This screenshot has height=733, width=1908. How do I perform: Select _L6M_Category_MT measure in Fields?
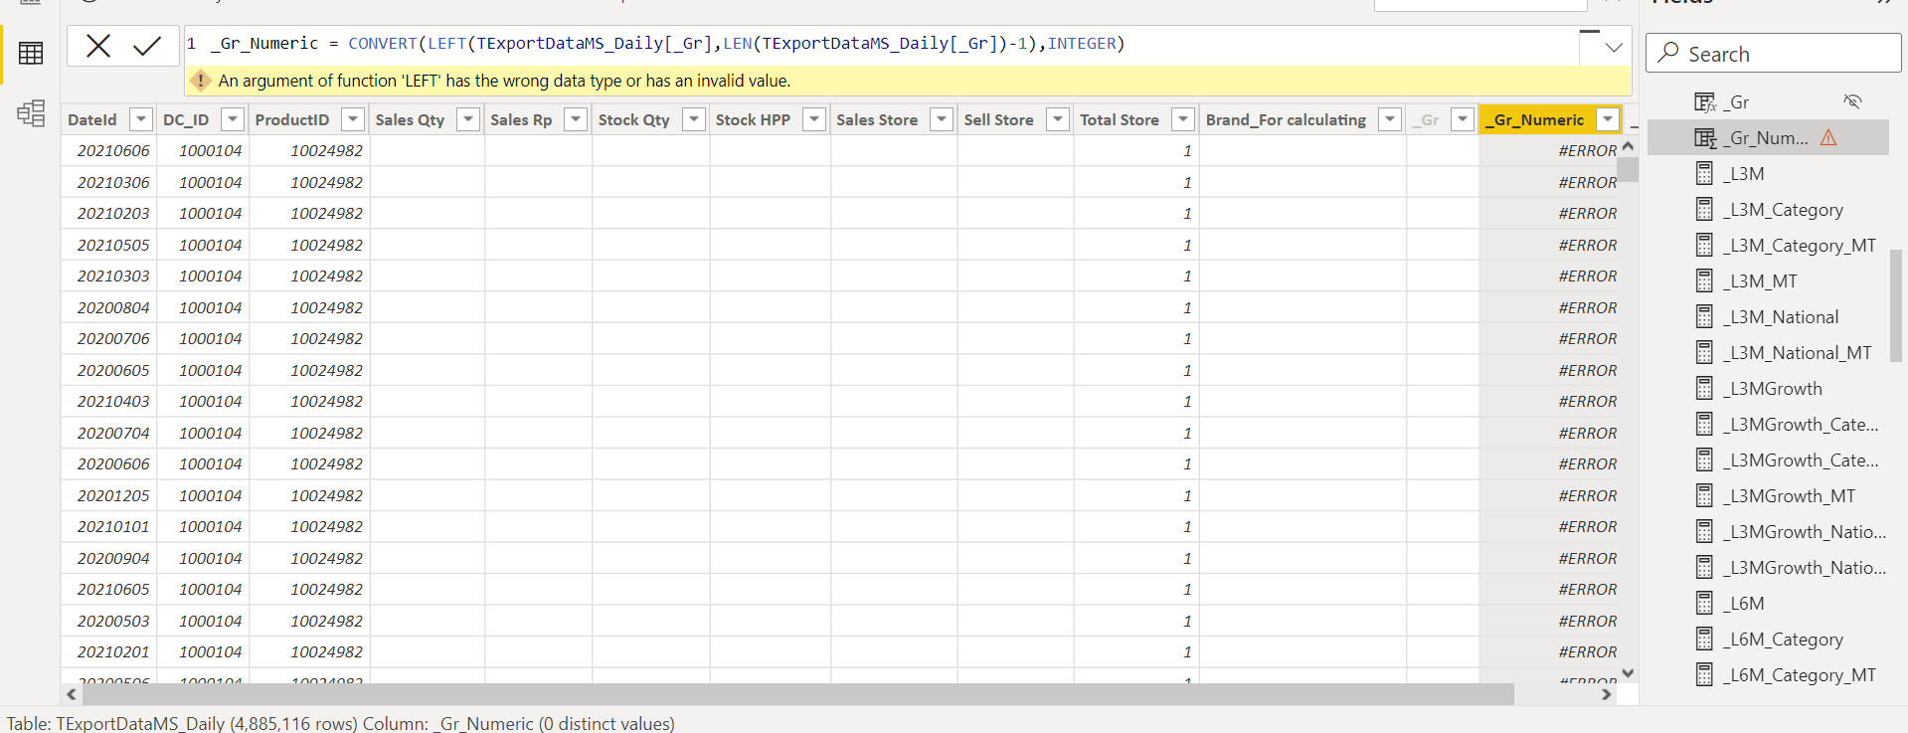coord(1768,674)
